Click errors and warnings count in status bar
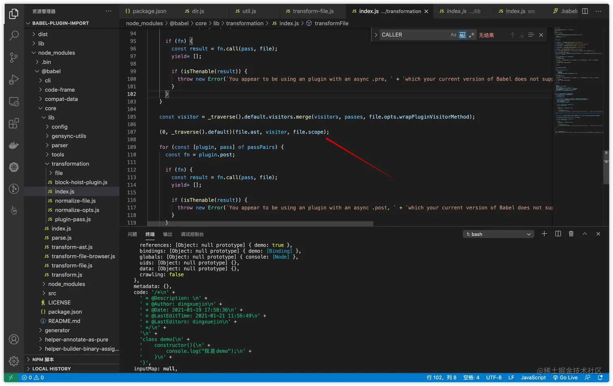 [33, 377]
